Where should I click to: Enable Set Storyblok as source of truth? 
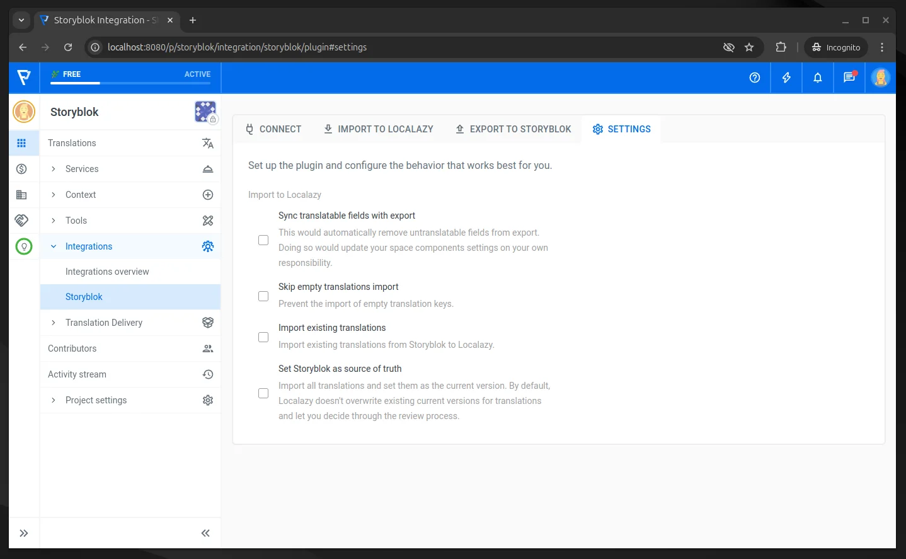263,393
